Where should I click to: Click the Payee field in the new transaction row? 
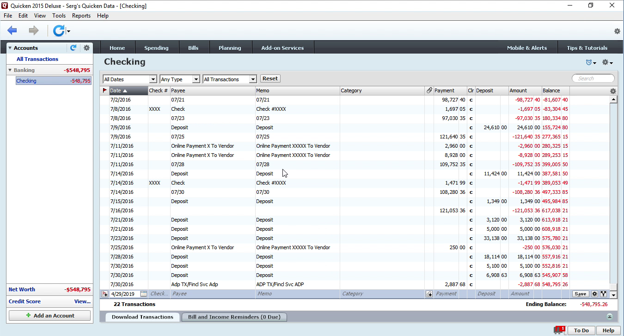213,294
